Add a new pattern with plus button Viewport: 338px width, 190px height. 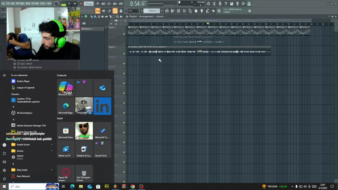click(x=162, y=11)
